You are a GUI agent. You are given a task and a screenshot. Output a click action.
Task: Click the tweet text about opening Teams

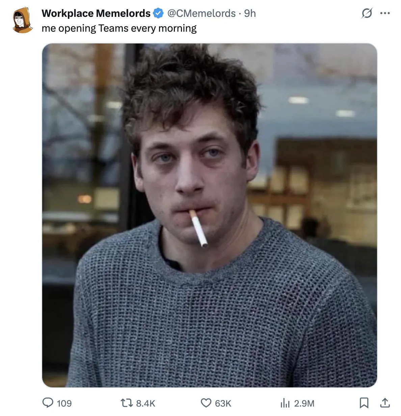(x=119, y=28)
